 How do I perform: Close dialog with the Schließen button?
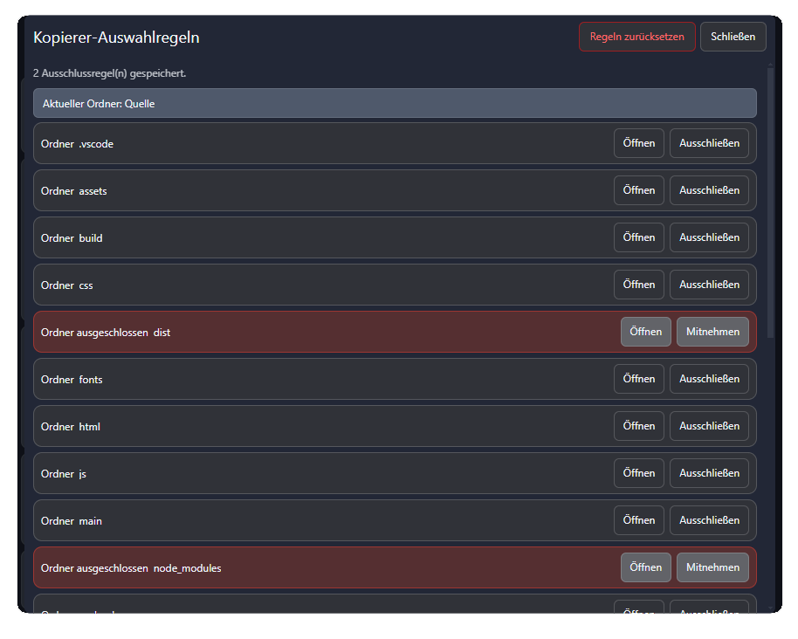click(x=733, y=37)
